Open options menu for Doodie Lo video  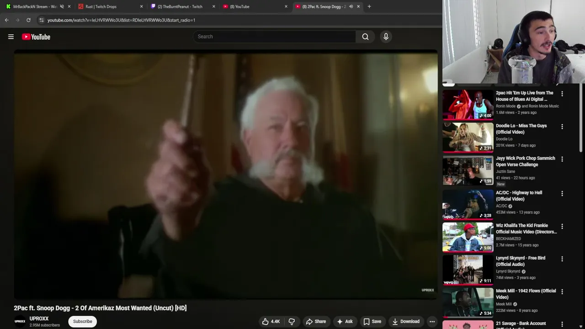coord(562,127)
